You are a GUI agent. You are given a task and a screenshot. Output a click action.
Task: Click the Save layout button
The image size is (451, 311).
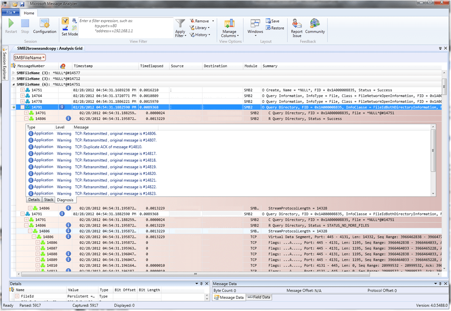273,21
